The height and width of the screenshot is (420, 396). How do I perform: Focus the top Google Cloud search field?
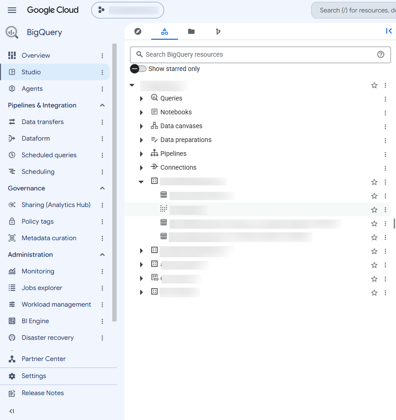(354, 10)
